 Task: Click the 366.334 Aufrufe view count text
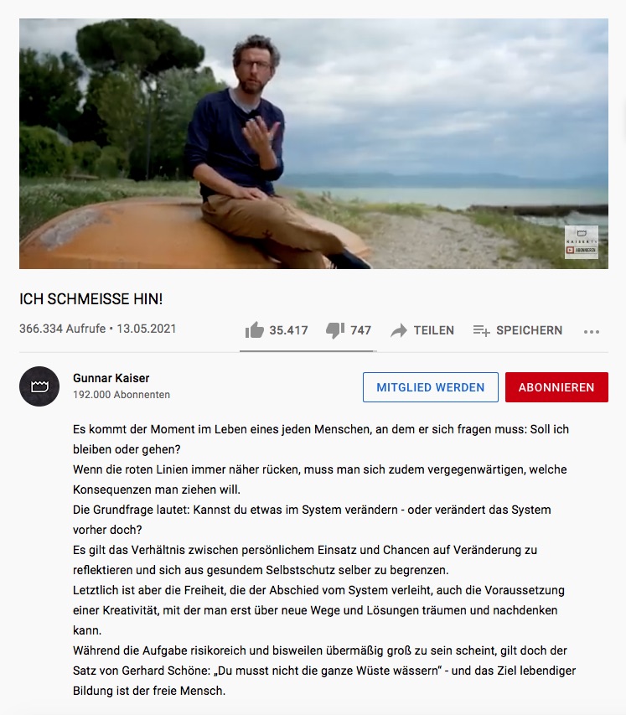[x=63, y=329]
